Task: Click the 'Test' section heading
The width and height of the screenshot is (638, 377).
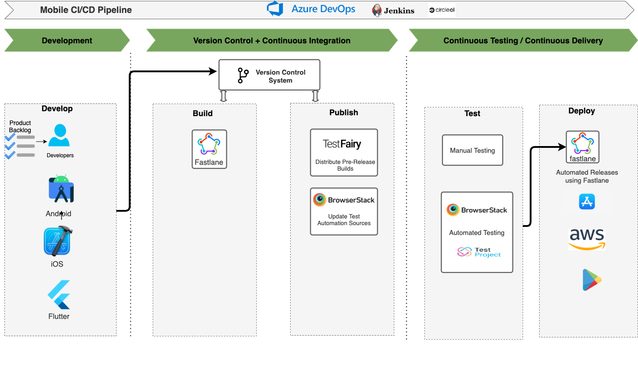Action: tap(472, 113)
